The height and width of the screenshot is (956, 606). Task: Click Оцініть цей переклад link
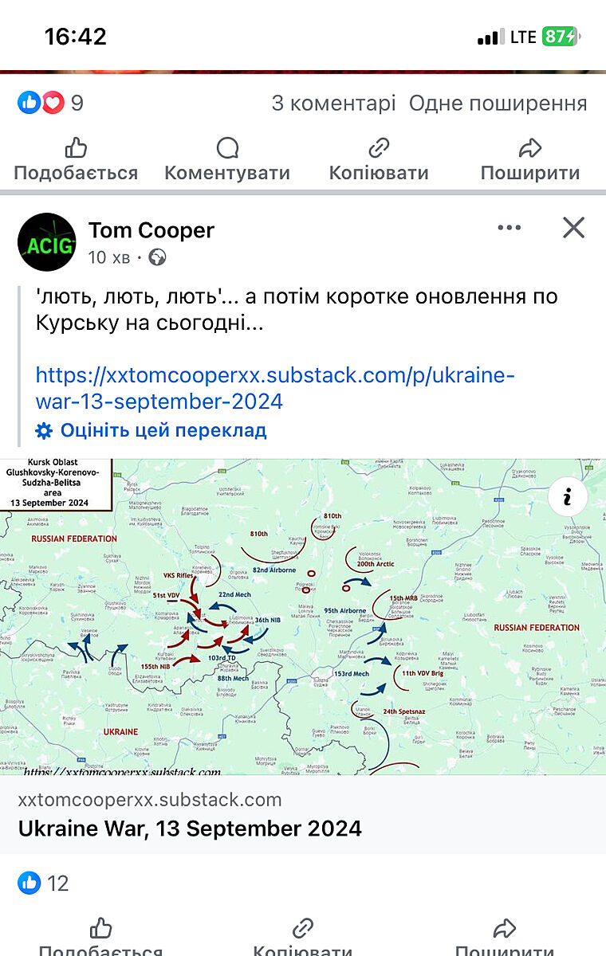click(163, 431)
